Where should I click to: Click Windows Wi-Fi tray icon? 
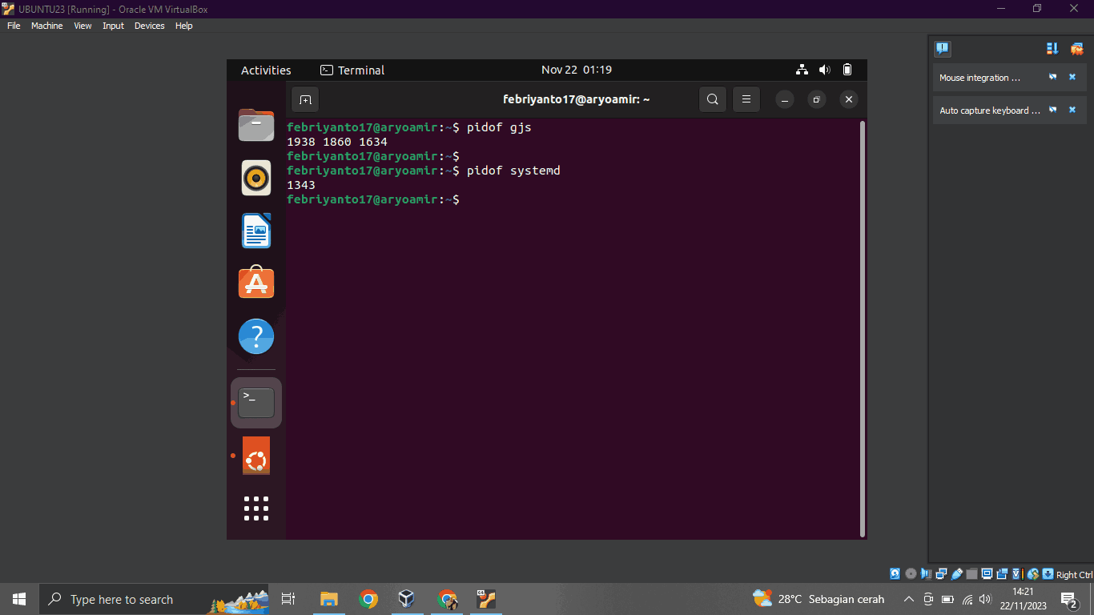(967, 599)
